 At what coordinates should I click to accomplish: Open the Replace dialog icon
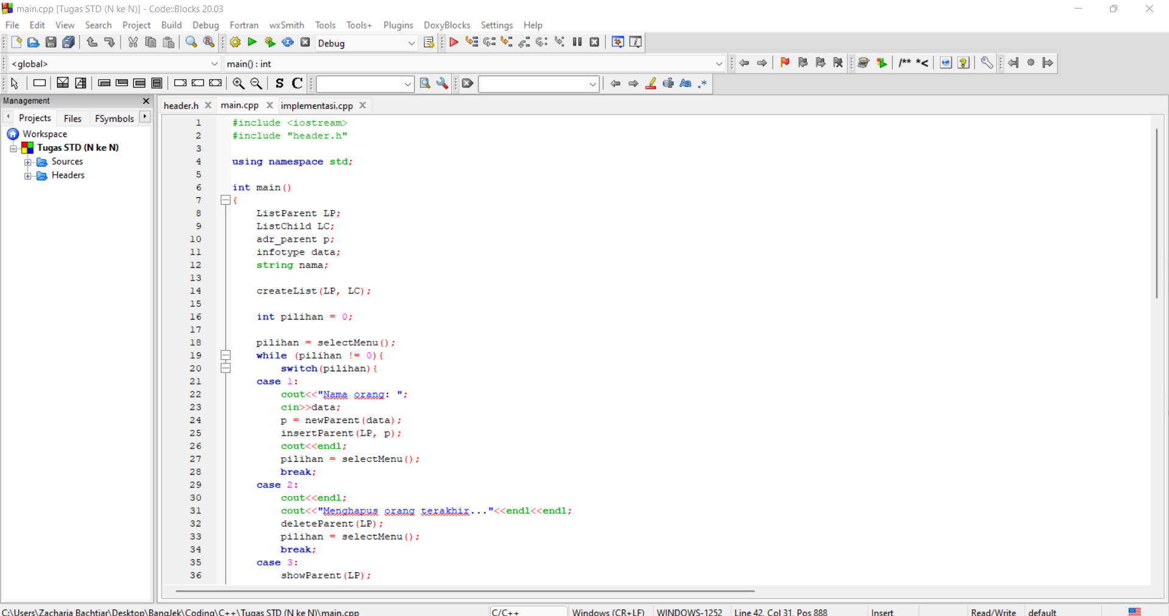pyautogui.click(x=209, y=43)
